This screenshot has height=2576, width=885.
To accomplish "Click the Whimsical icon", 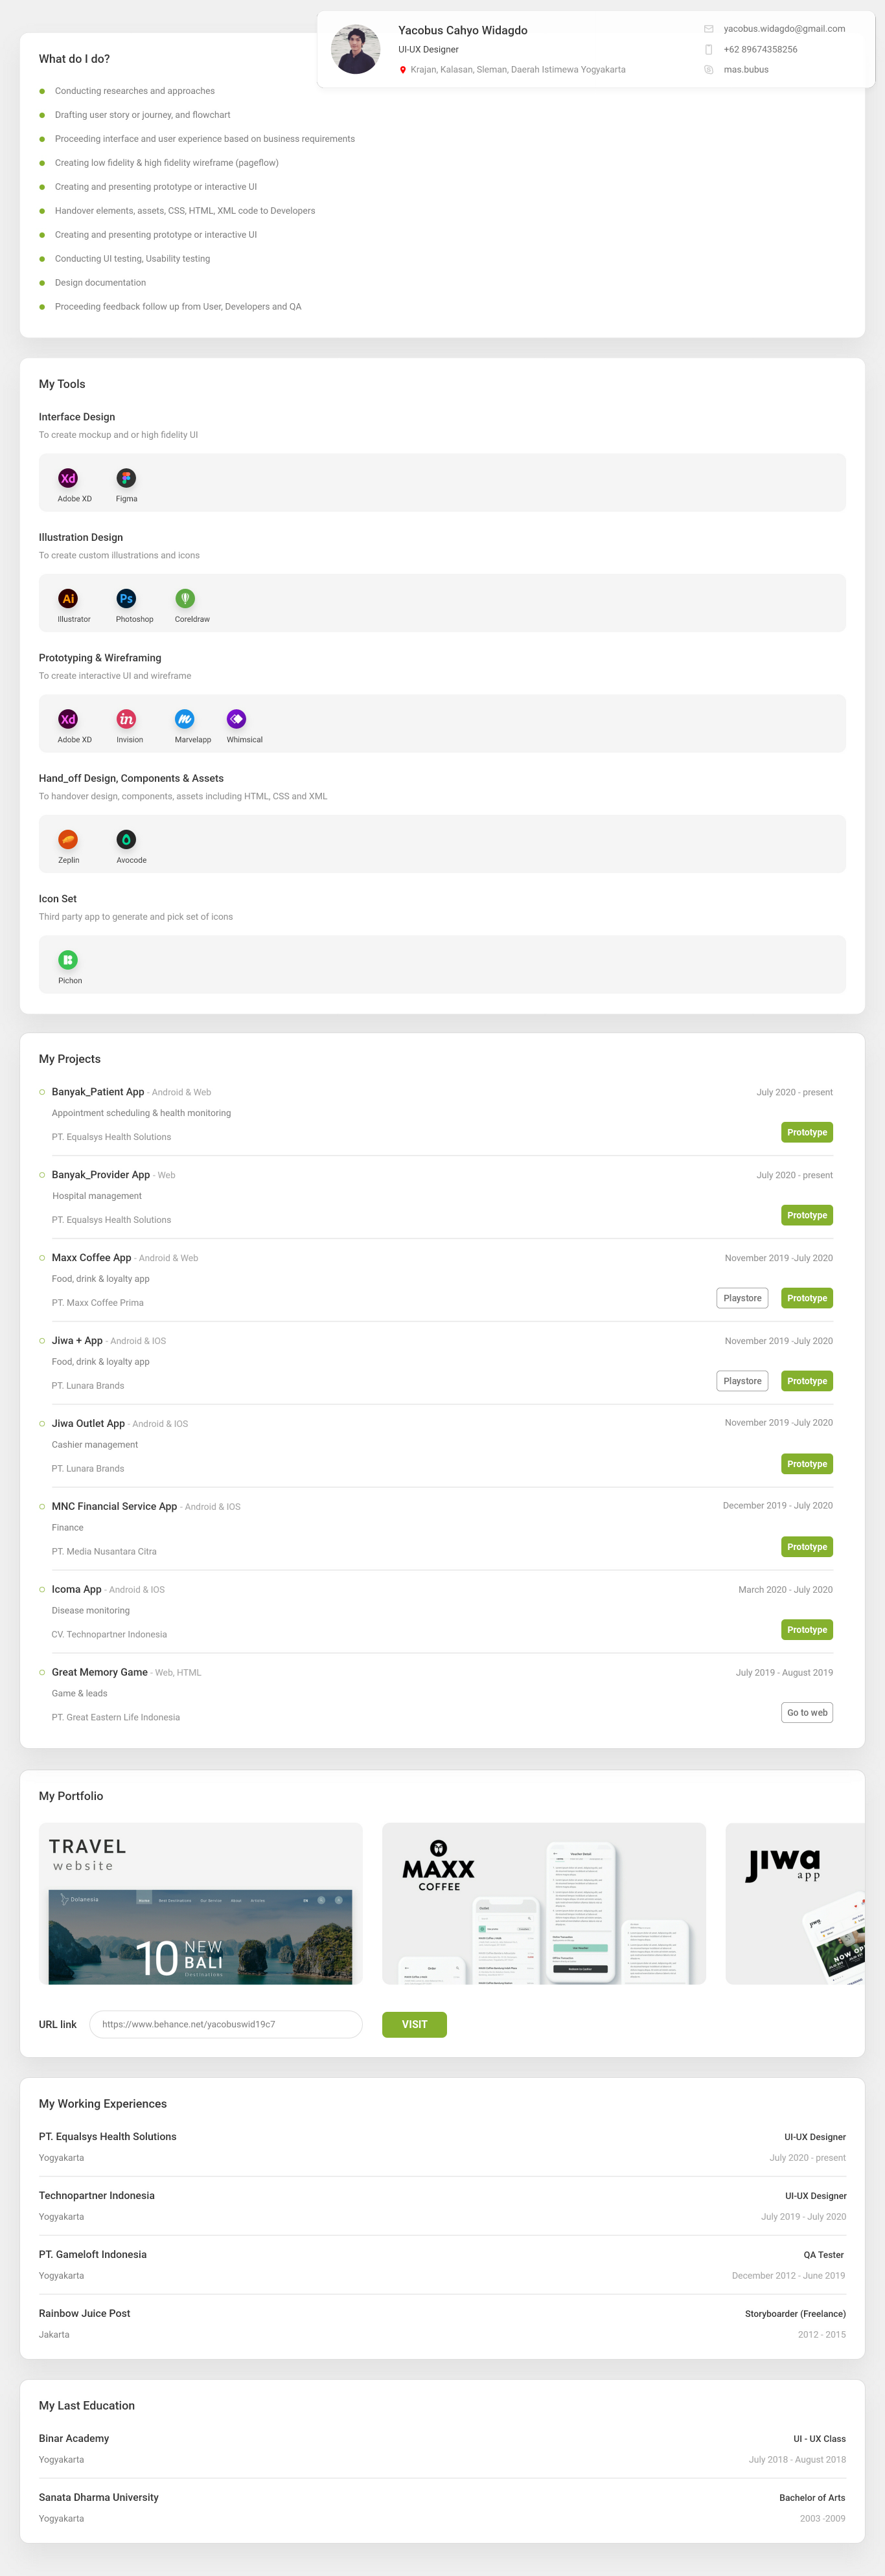I will 236,719.
